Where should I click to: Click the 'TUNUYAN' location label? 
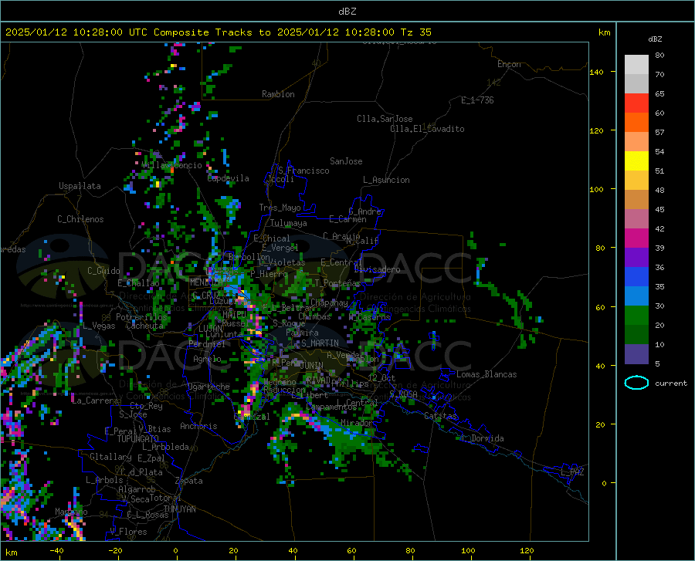[x=179, y=509]
